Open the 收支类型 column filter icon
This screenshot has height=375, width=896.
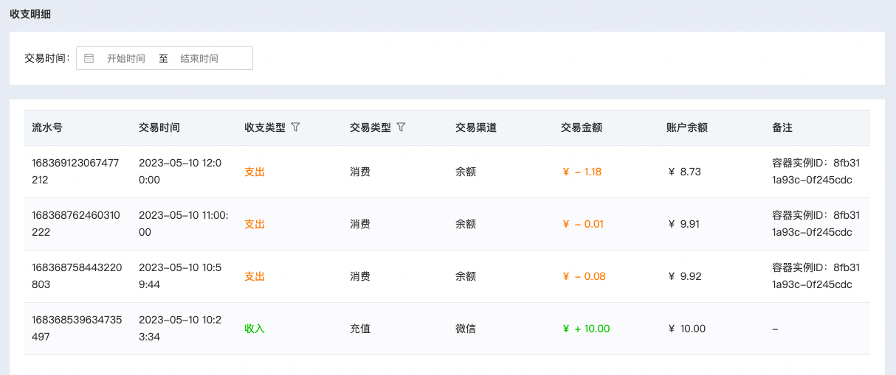(x=295, y=127)
